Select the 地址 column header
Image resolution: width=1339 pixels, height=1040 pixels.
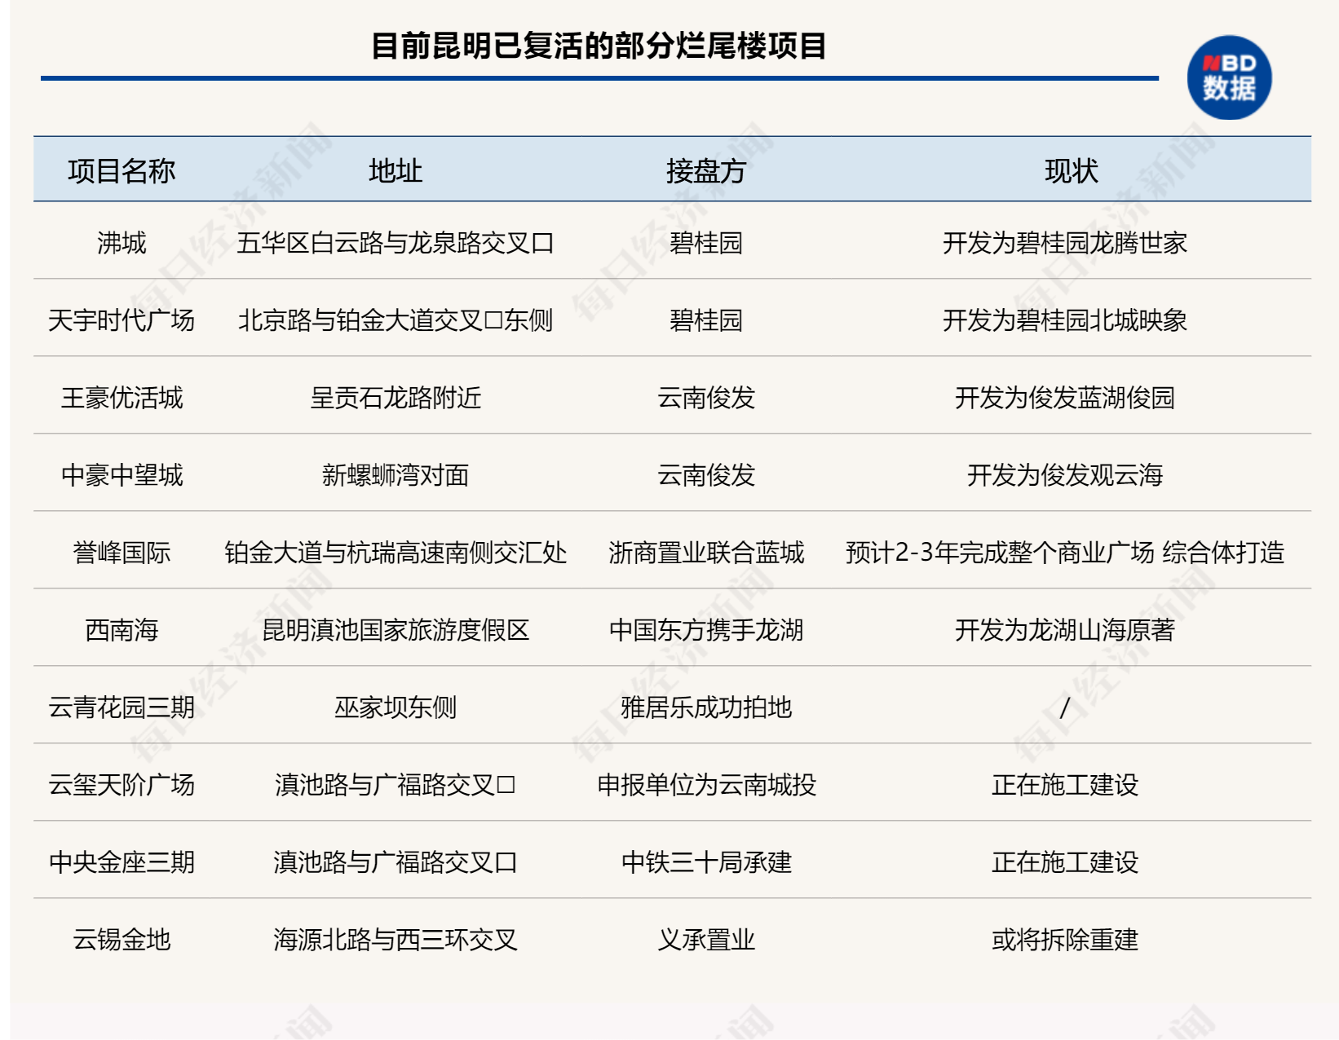396,171
